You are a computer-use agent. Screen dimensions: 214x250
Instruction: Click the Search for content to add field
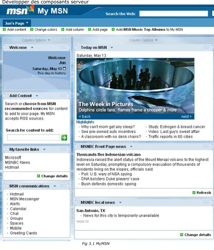(x=34, y=137)
